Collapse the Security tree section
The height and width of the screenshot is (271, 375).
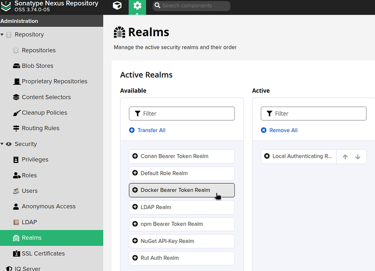(2, 144)
